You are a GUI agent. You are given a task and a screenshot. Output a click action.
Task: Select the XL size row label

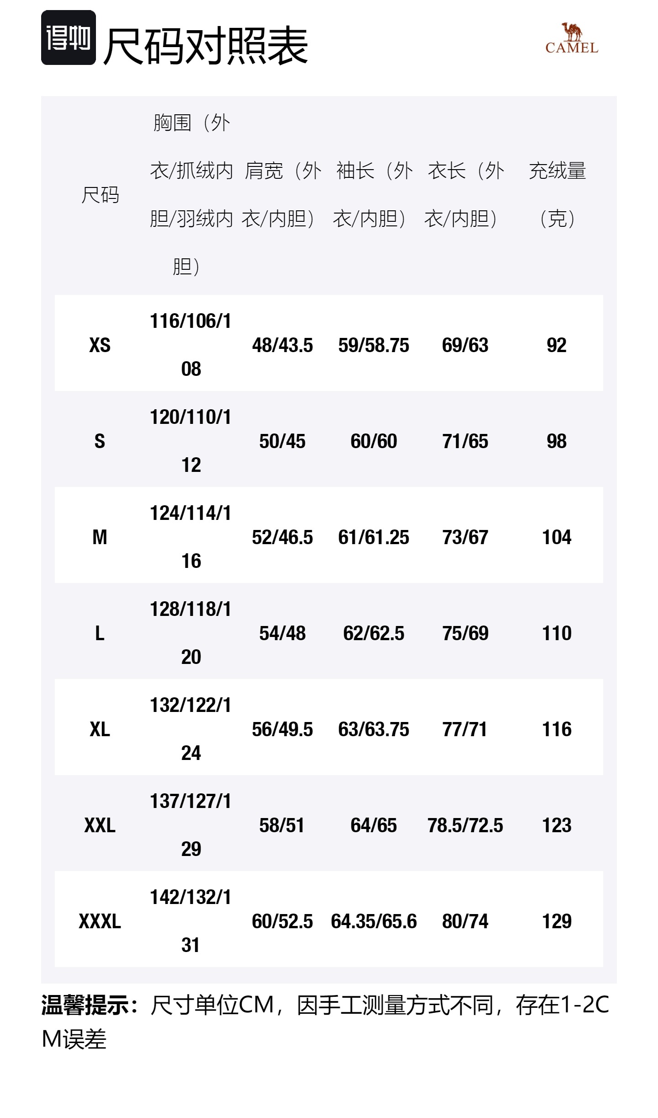point(100,729)
